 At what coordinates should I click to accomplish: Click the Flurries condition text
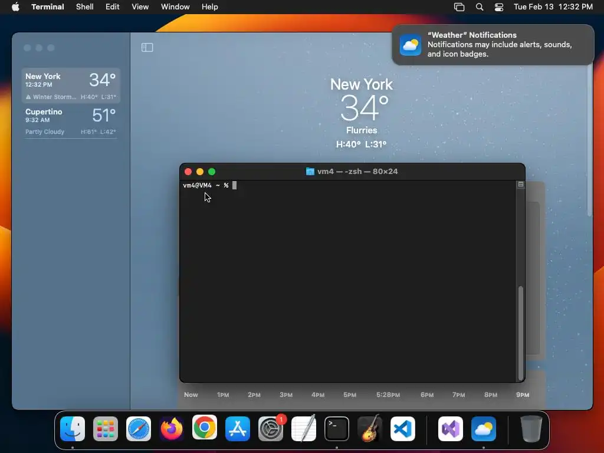362,130
